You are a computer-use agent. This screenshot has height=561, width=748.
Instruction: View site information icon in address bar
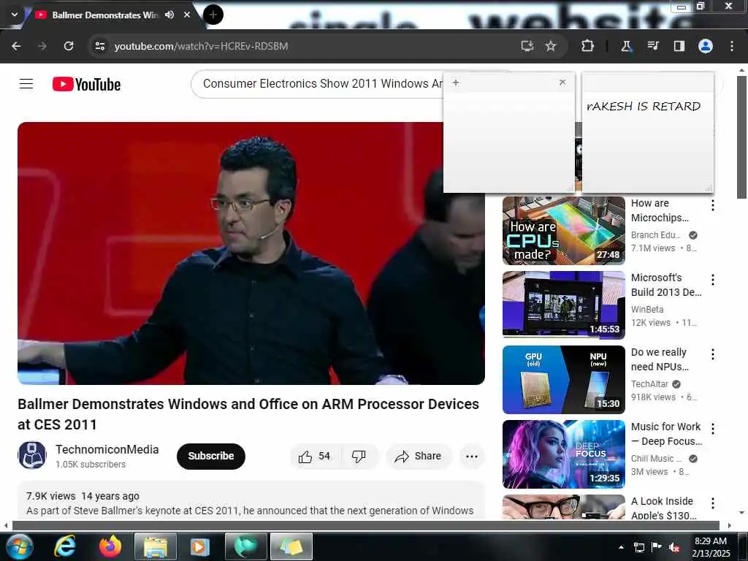(99, 46)
